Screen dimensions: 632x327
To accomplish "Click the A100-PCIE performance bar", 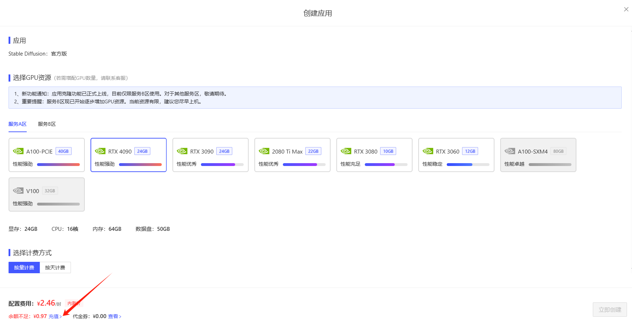I will pyautogui.click(x=58, y=165).
